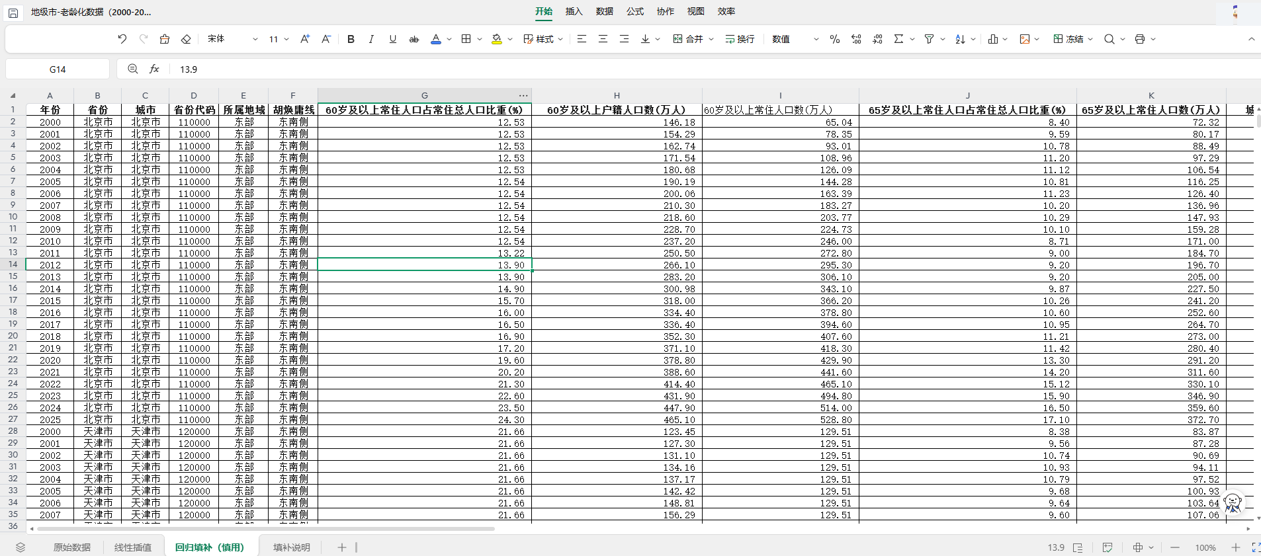
Task: Apply percent style with % icon
Action: pyautogui.click(x=835, y=39)
